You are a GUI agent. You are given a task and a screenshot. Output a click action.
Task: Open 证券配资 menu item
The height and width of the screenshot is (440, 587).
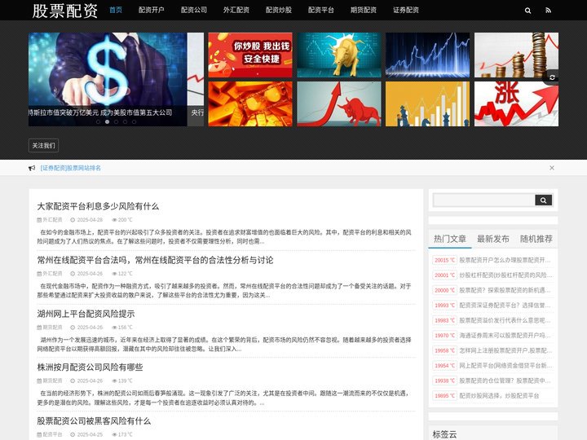[406, 10]
